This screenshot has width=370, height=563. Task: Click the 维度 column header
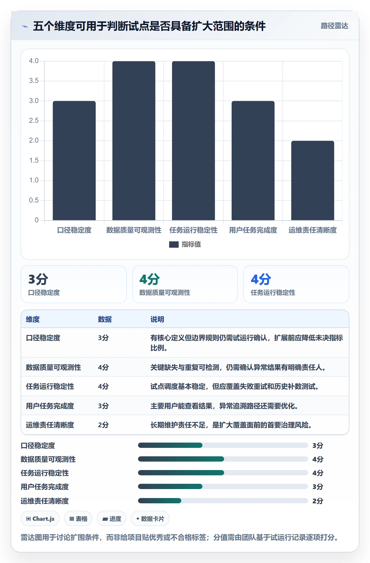(x=33, y=319)
